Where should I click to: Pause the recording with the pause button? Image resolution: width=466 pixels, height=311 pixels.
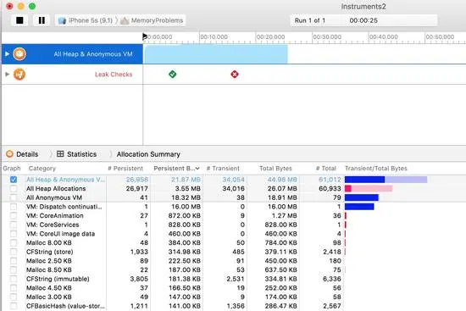[42, 20]
